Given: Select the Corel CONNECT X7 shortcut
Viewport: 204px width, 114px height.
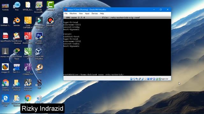Looking at the screenshot, I should click(x=28, y=69).
